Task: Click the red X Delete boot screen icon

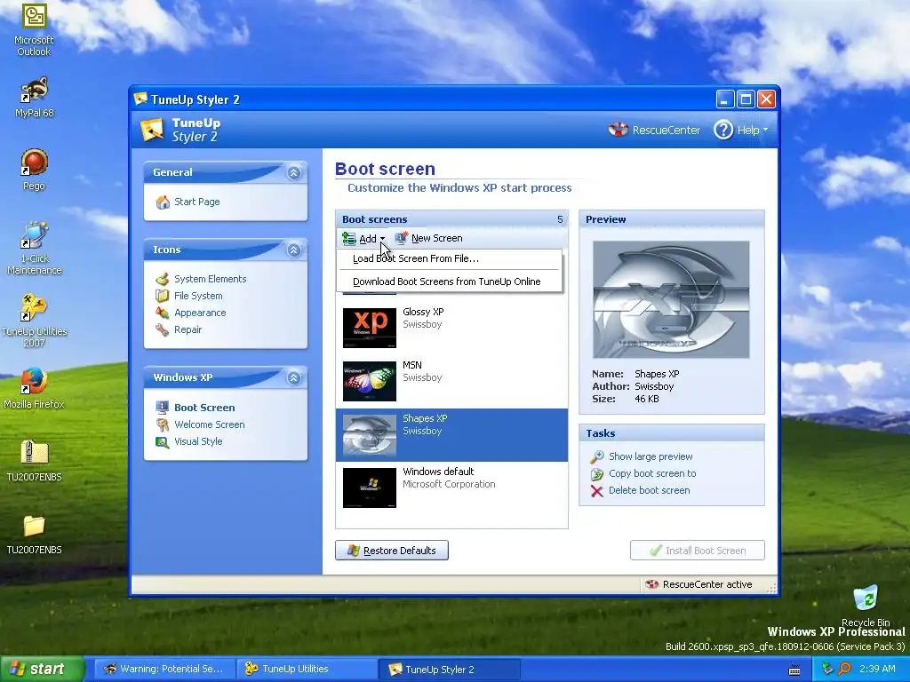Action: click(x=596, y=490)
